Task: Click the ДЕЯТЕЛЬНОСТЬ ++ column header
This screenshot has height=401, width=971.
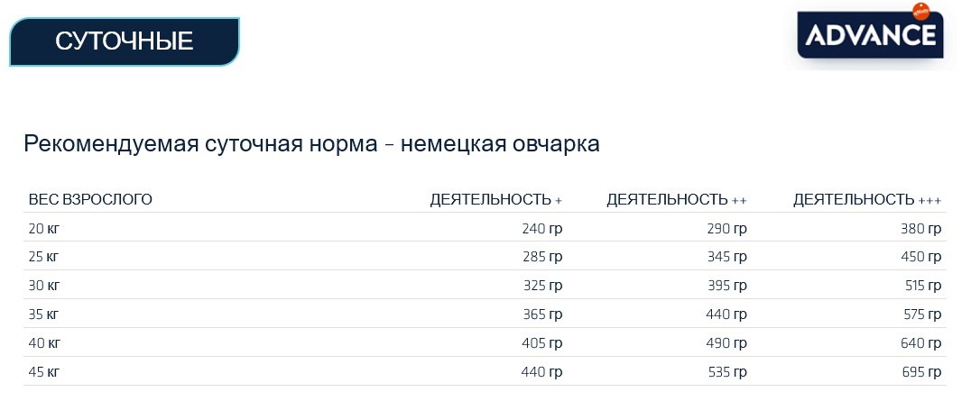Action: 676,199
